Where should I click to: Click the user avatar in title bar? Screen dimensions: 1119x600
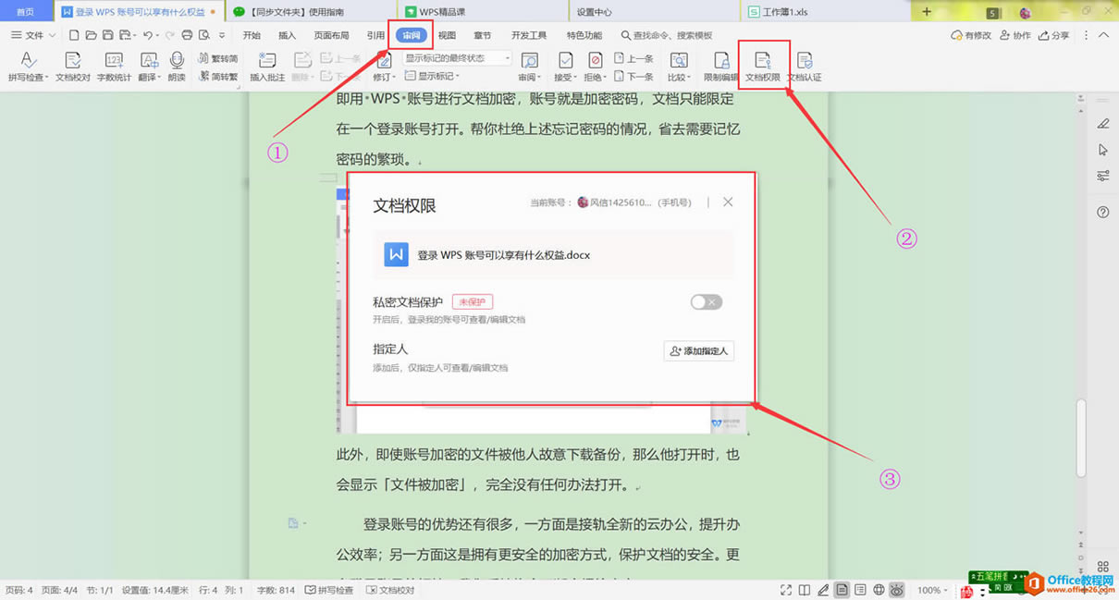point(1026,13)
